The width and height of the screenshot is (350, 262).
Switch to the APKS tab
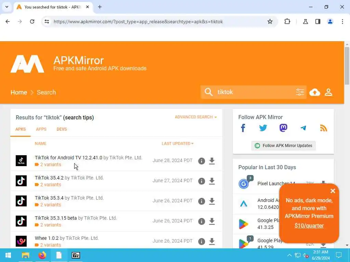click(21, 129)
